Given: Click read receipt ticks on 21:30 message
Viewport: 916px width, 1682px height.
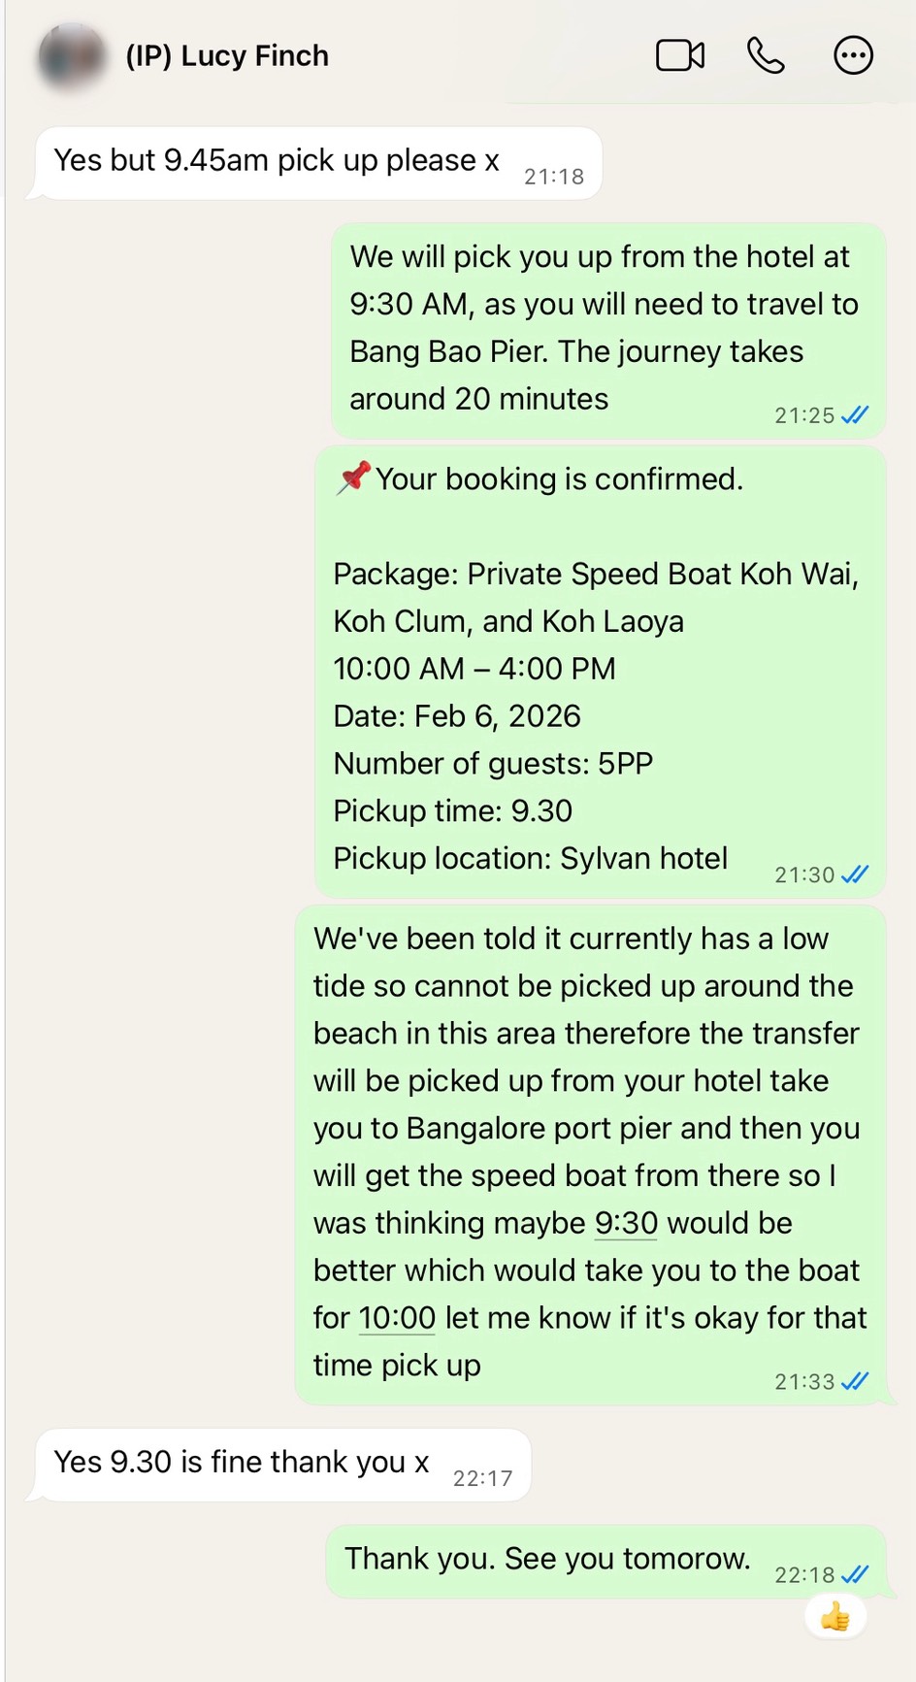Looking at the screenshot, I should point(855,874).
